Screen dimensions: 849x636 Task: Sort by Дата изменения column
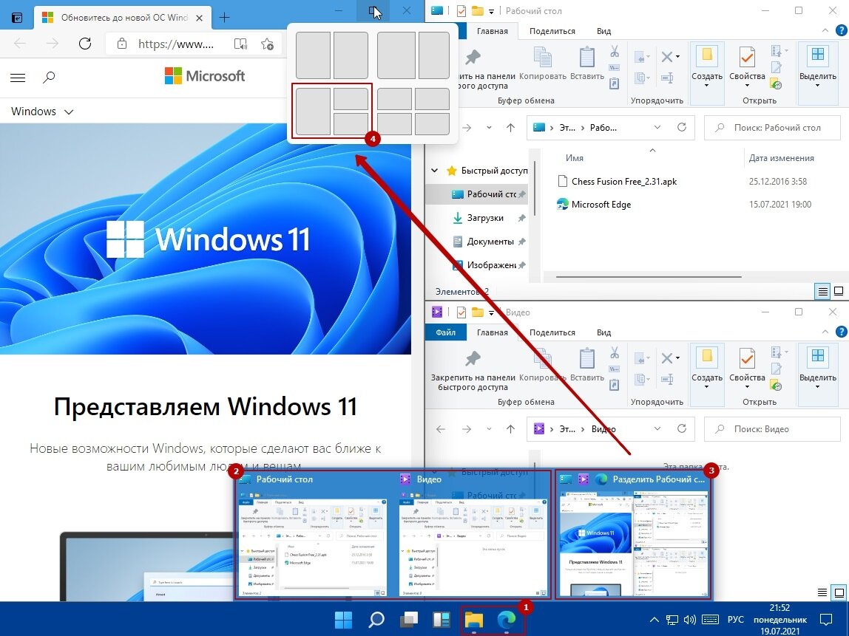(781, 158)
